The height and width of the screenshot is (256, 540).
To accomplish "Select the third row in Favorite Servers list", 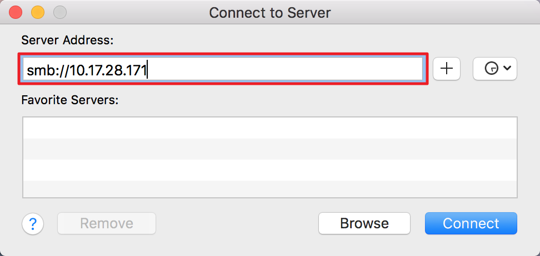I will click(270, 170).
